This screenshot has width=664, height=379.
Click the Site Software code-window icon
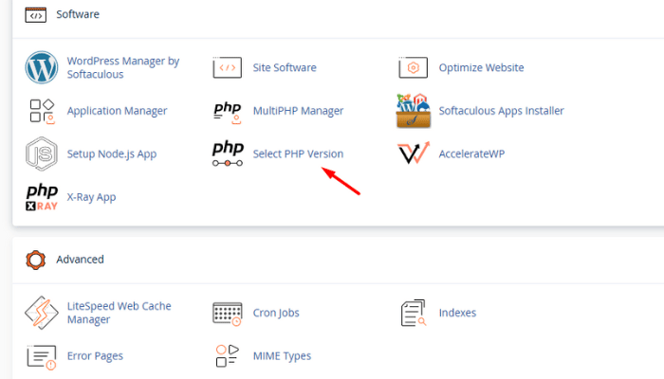228,67
